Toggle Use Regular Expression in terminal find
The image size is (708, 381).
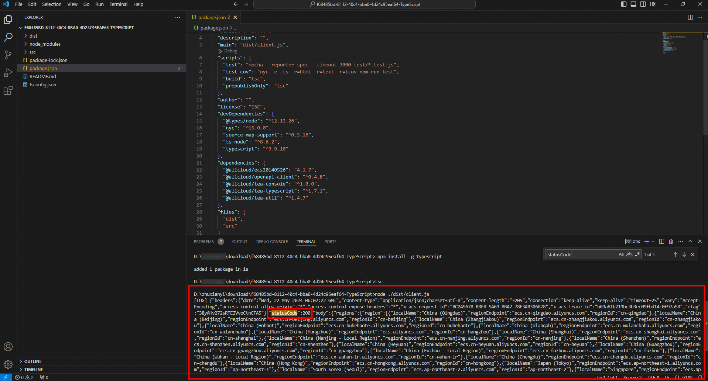pyautogui.click(x=637, y=254)
